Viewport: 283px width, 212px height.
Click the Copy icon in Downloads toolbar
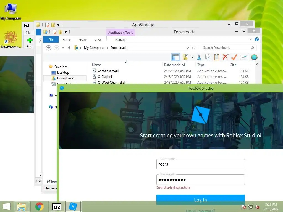click(x=208, y=57)
